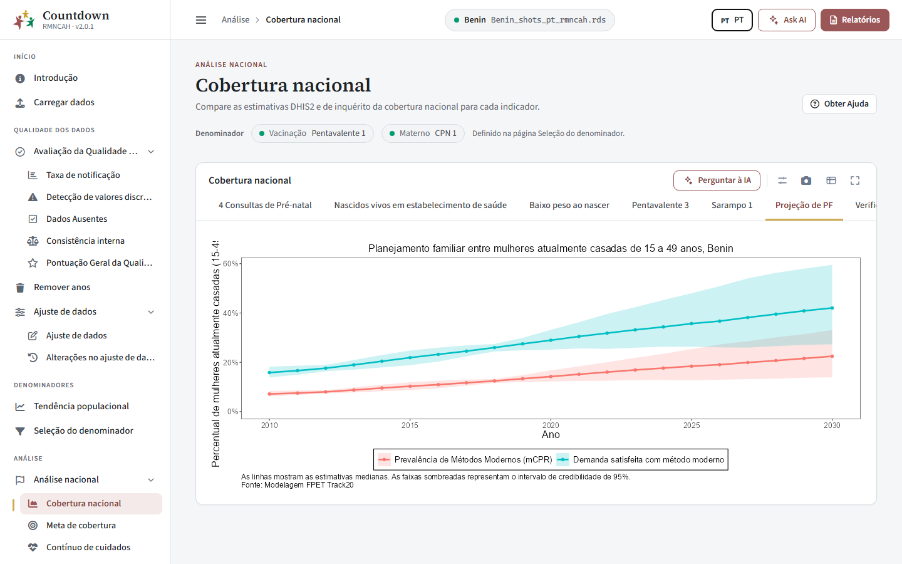Click the Dados Ausentes checkbox icon
Screen dimensions: 902x564
point(33,219)
